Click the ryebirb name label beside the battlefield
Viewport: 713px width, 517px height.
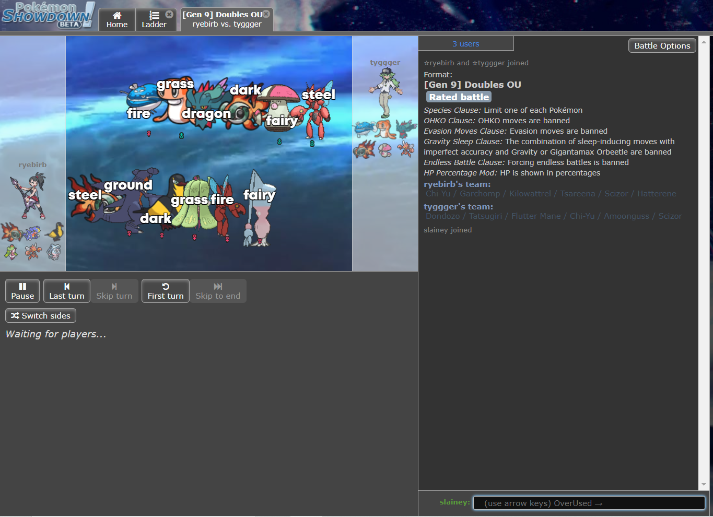(32, 164)
